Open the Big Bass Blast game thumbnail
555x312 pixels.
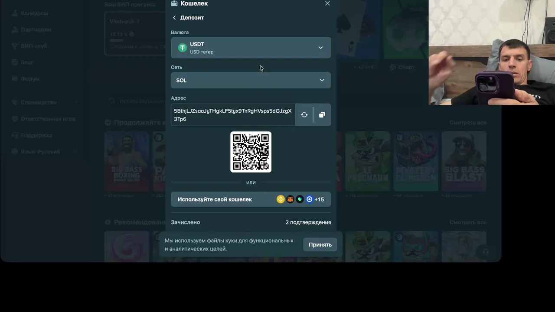(x=464, y=161)
